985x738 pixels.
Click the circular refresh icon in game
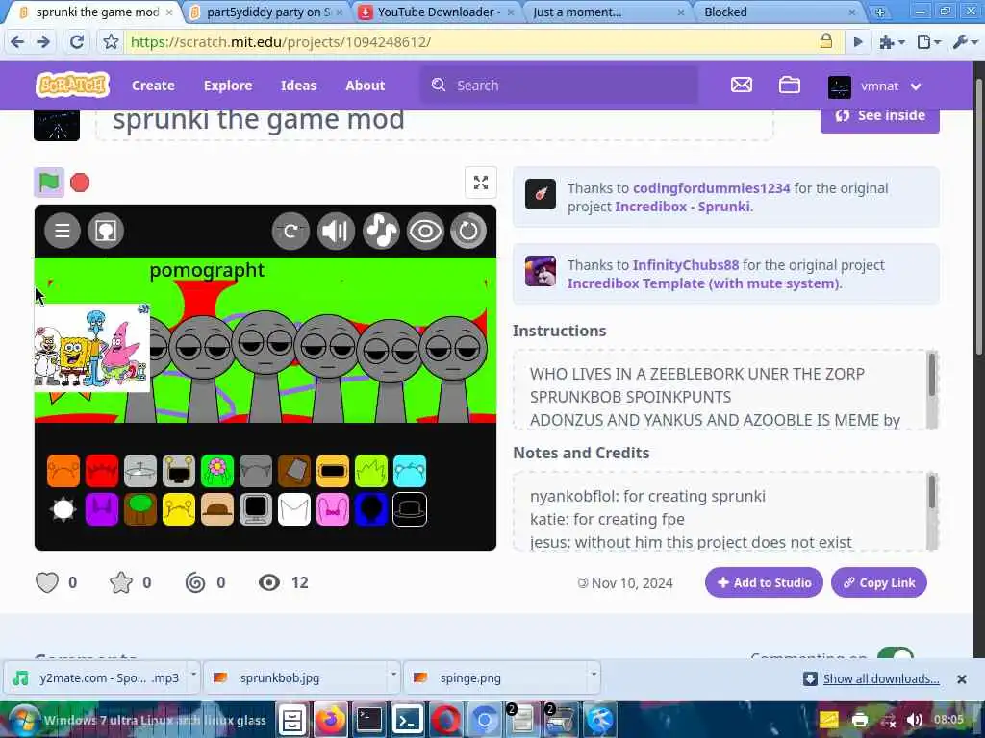[468, 231]
